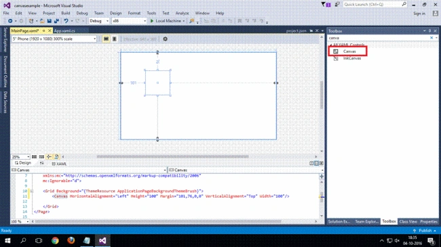The width and height of the screenshot is (441, 247).
Task: Show the snap grid icon
Action: click(x=34, y=157)
